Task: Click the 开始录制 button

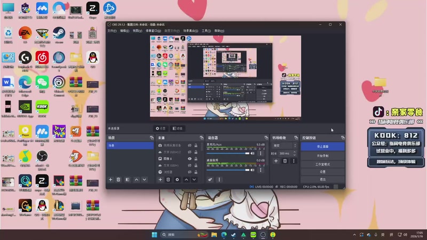Action: [323, 156]
